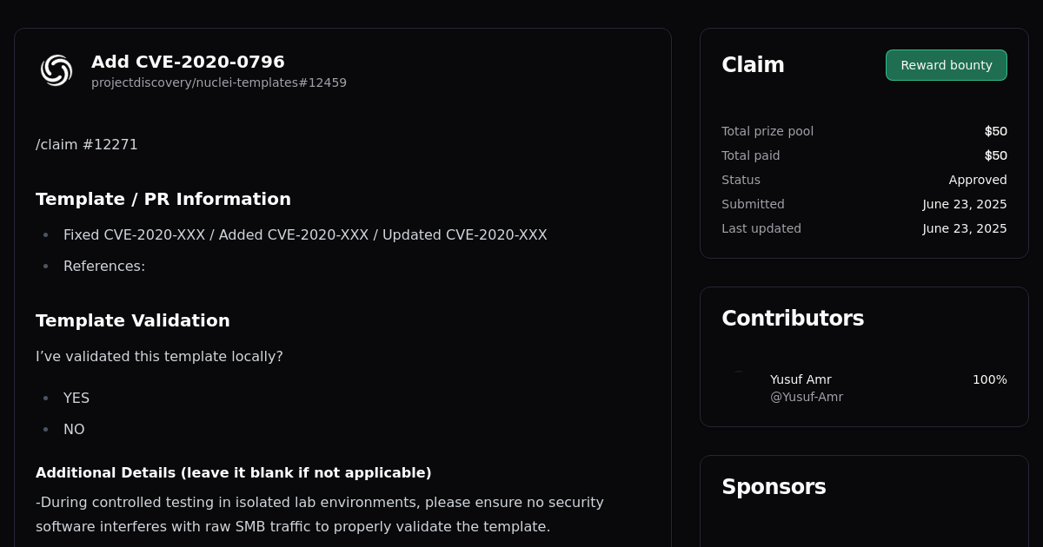Click Yusuf Amr's 100% split value
Viewport: 1043px width, 547px height.
pyautogui.click(x=989, y=379)
